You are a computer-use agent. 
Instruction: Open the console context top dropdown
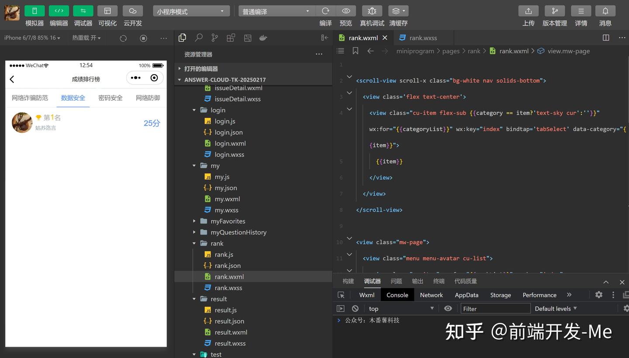click(401, 308)
